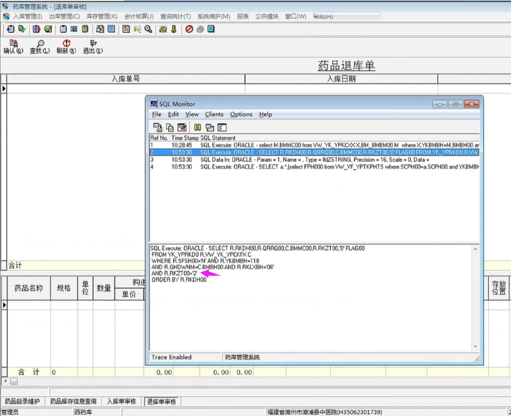Click the clipboard with red arrow toolbar icon
511x416 pixels.
[36, 29]
